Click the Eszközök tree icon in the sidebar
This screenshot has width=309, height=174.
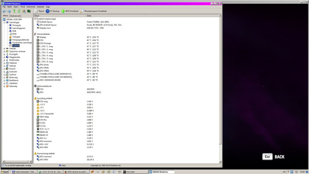(x=7, y=72)
